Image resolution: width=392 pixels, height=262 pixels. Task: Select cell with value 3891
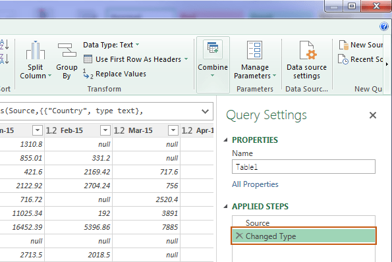point(146,213)
